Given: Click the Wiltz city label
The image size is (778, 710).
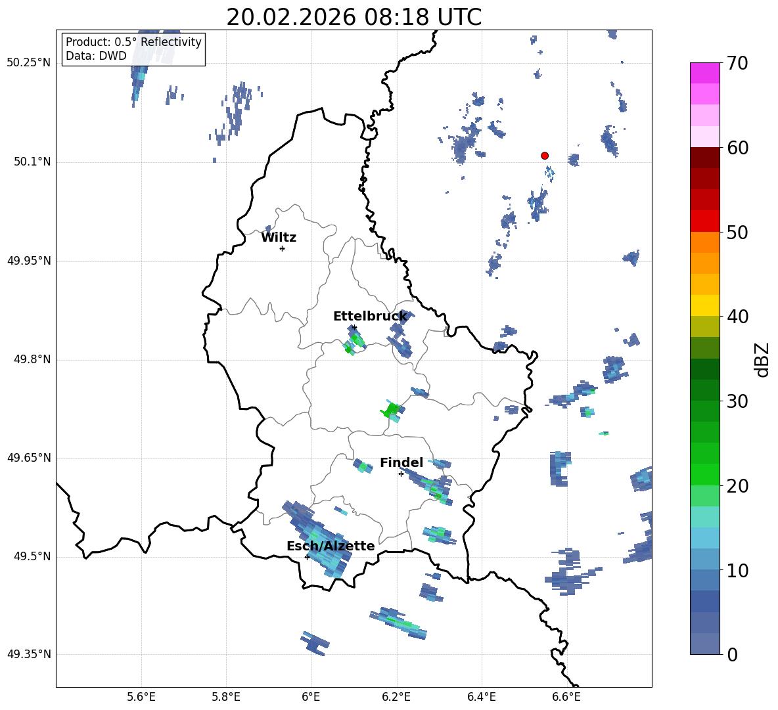Looking at the screenshot, I should 279,238.
